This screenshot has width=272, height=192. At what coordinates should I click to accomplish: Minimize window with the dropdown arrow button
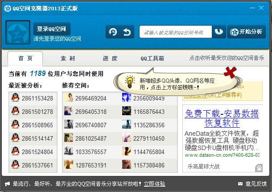253,8
